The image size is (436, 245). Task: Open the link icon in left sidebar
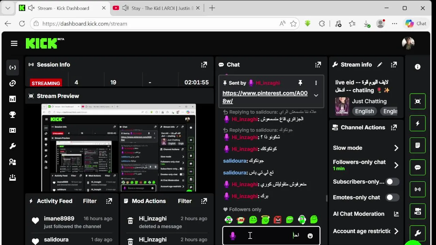[x=13, y=83]
